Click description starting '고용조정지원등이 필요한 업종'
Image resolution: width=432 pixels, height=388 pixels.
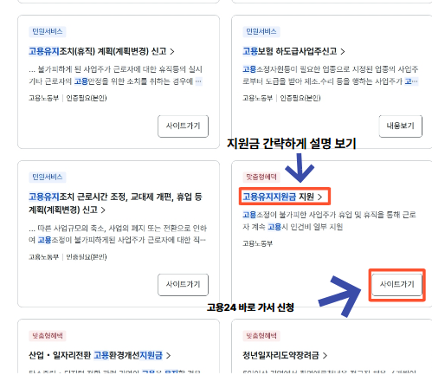330,75
